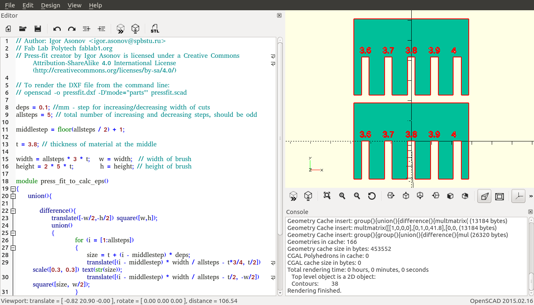Viewport: 534px width, 305px height.
Task: Switch to Back view
Action: click(x=465, y=196)
